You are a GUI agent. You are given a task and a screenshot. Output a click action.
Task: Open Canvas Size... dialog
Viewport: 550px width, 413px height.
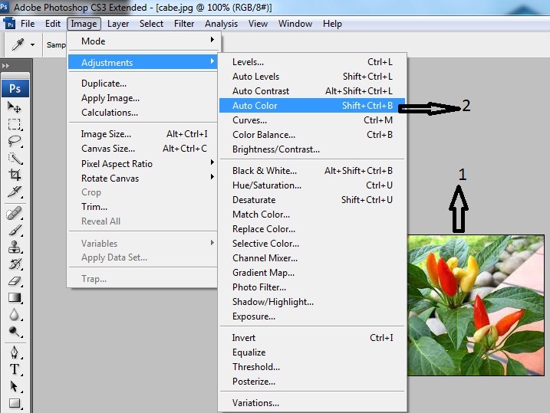(143, 149)
